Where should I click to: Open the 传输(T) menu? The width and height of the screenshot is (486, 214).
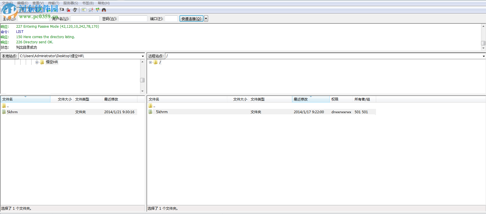[x=54, y=3]
